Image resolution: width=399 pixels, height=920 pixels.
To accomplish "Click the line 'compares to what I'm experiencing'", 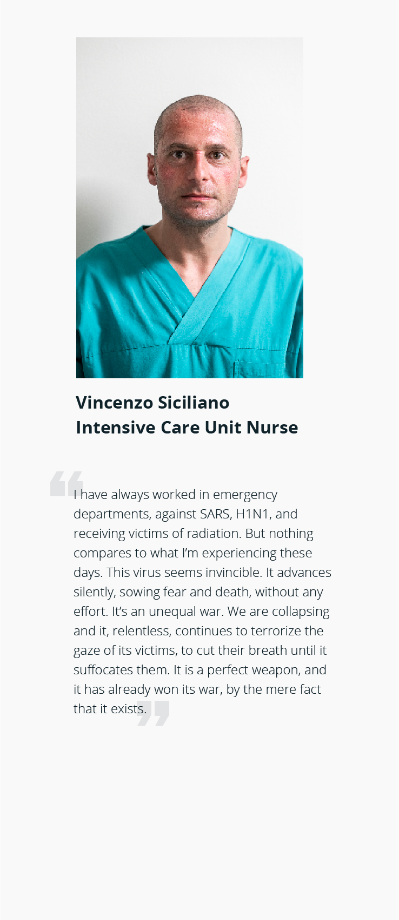I will 192,554.
